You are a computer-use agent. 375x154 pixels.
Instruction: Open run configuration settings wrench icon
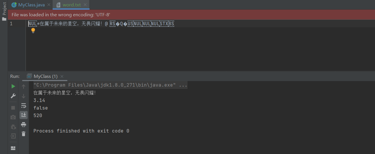click(x=13, y=96)
